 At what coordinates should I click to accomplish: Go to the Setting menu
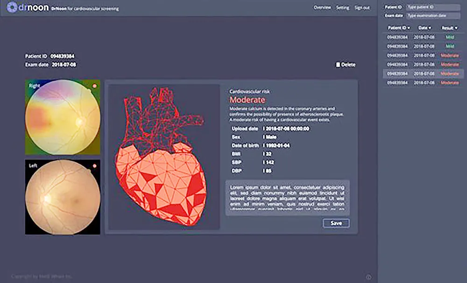click(x=342, y=8)
